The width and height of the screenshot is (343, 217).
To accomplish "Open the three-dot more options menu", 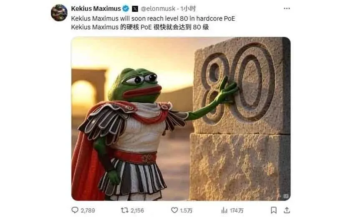I will pos(287,8).
